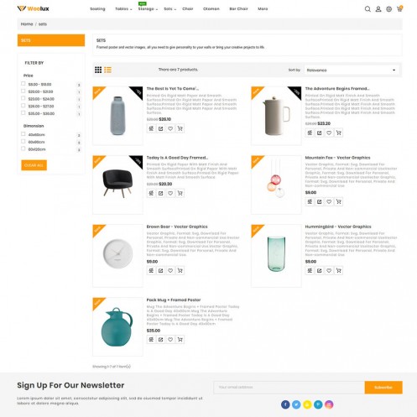Switch to list view layout
Viewport: 417px width, 417px height.
coord(107,70)
